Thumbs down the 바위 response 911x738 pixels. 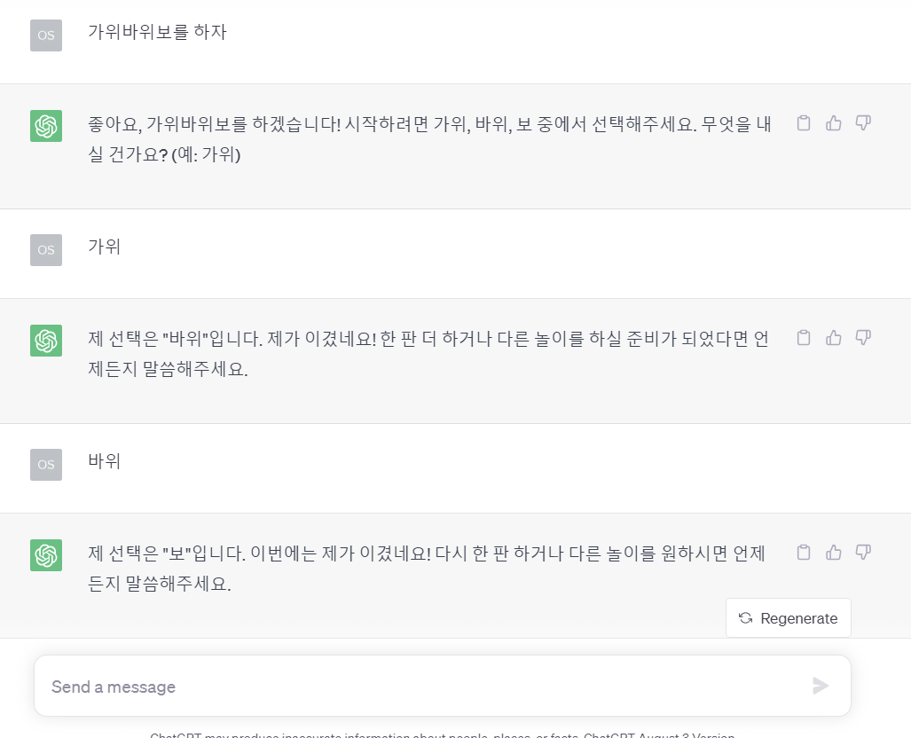pos(862,338)
